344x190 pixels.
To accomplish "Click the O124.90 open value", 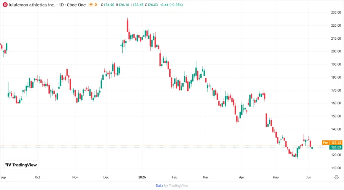I will pyautogui.click(x=107, y=5).
